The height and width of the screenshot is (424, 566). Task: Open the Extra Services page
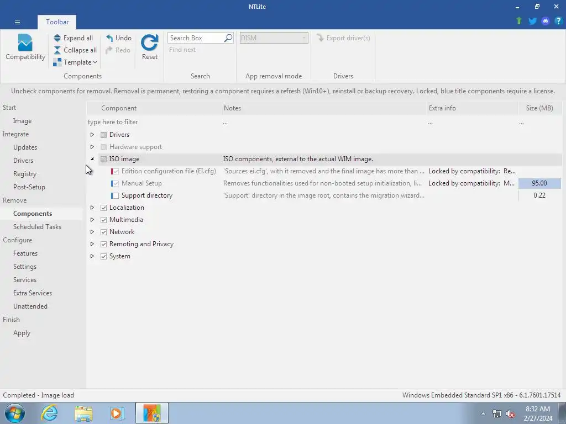(x=33, y=293)
